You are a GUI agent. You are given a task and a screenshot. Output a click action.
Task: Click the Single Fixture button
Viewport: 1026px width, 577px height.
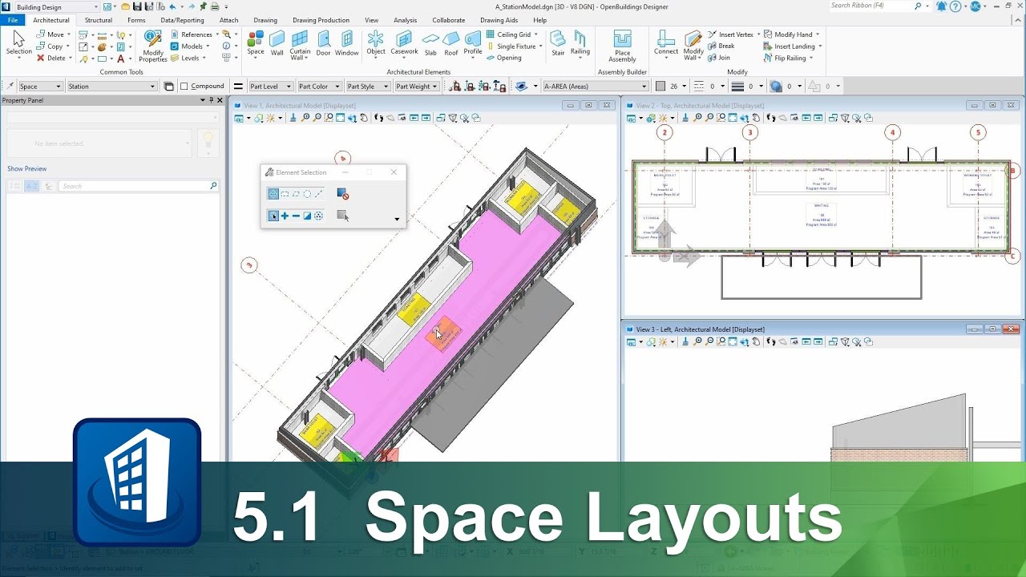coord(514,46)
